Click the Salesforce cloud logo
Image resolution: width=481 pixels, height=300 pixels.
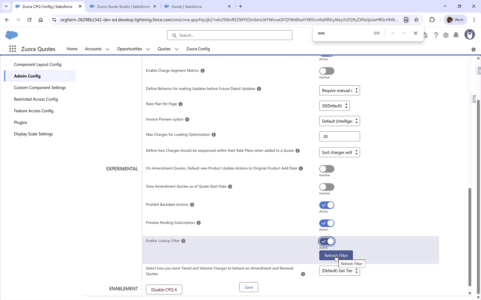11,35
